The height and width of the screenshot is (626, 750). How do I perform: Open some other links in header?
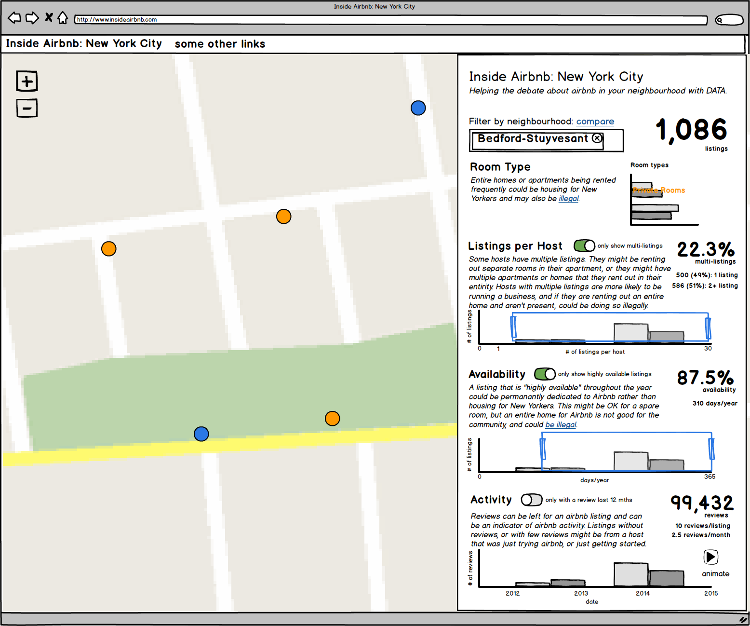point(220,44)
